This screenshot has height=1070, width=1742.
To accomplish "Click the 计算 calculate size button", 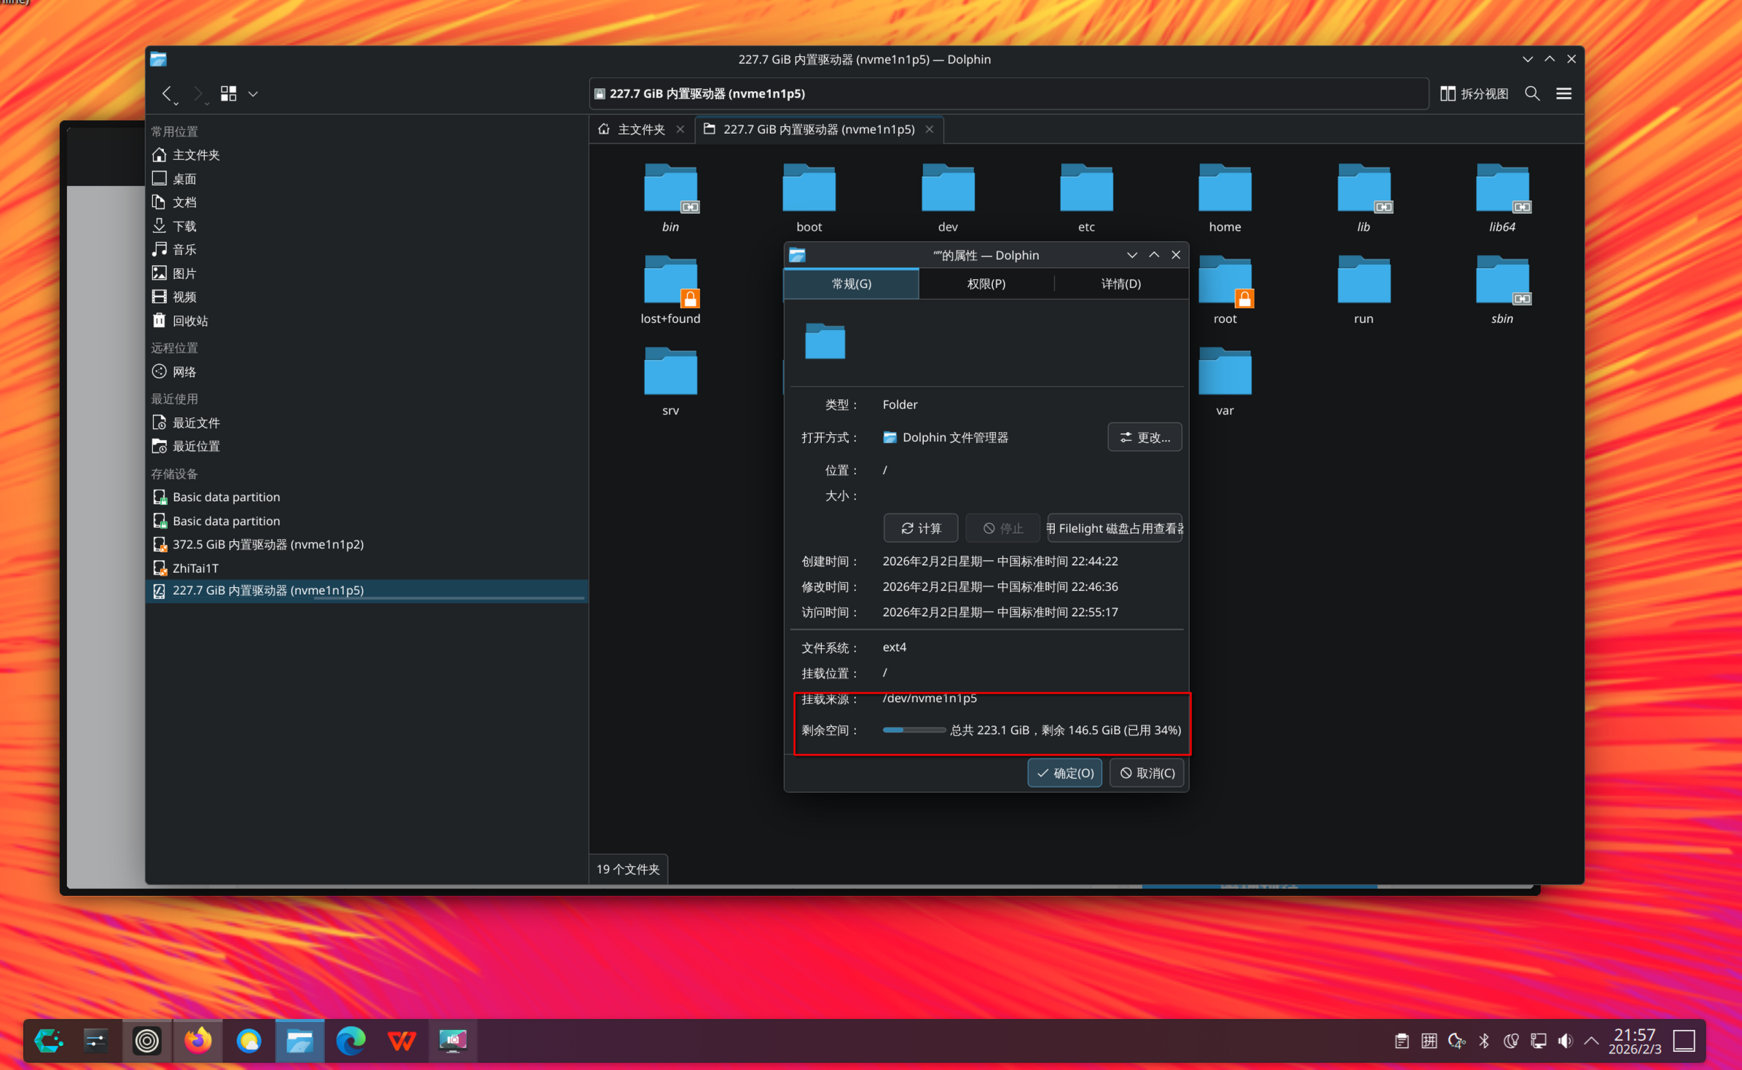I will tap(920, 528).
